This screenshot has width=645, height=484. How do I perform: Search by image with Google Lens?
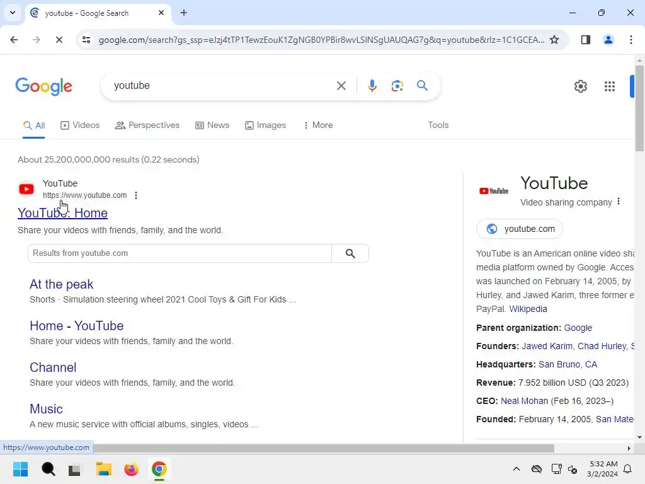pos(397,86)
